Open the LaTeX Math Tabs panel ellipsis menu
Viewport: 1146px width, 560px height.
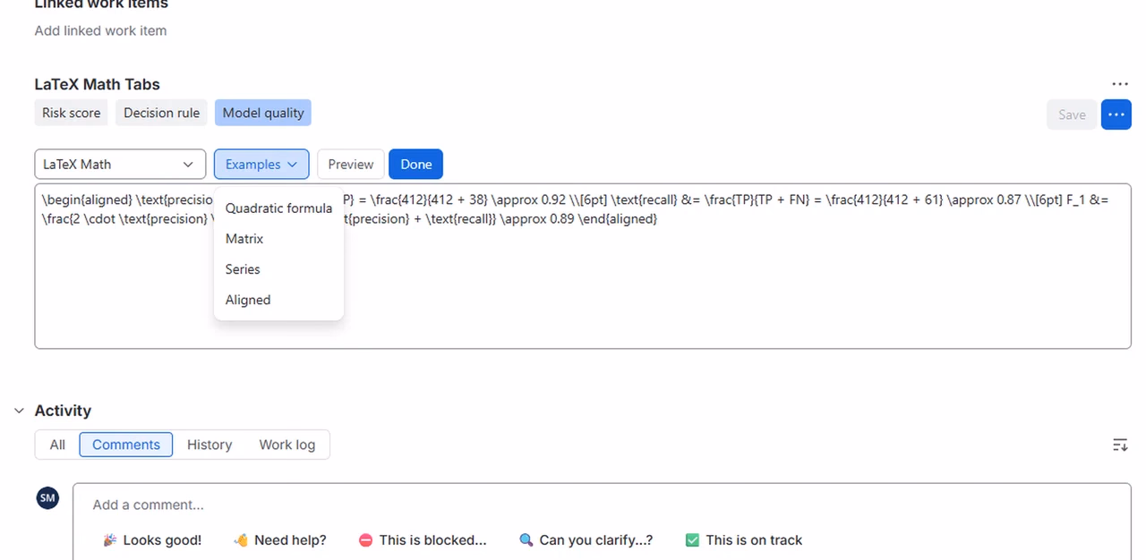pyautogui.click(x=1119, y=84)
